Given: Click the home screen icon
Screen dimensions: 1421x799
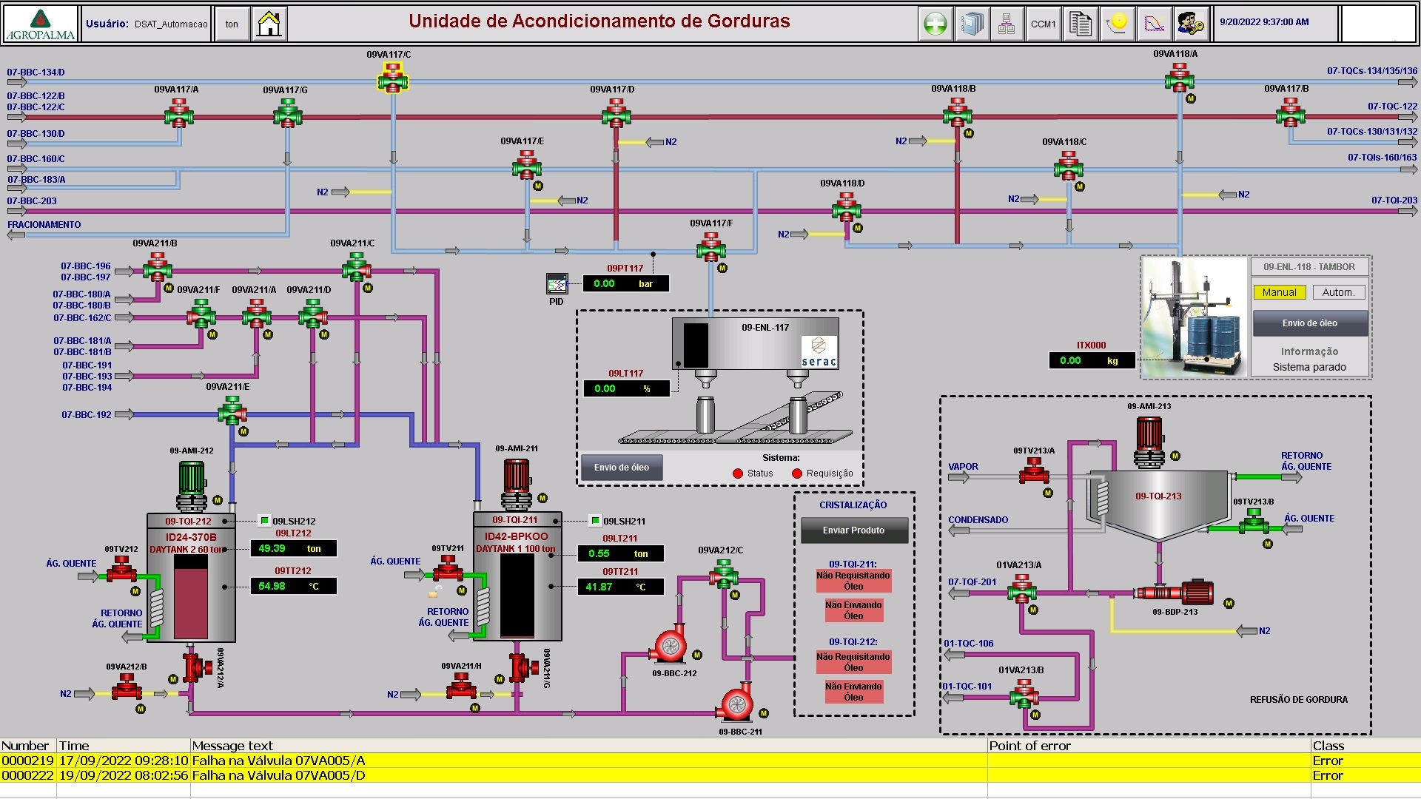Looking at the screenshot, I should 269,24.
